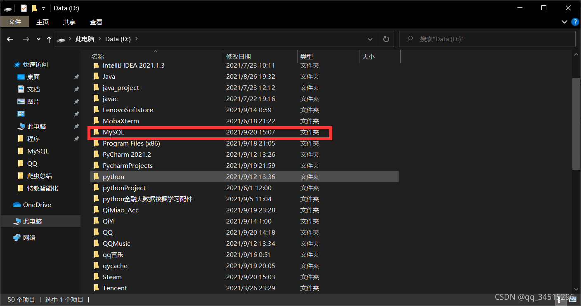Click Data (D:) breadcrumb in address bar
This screenshot has height=306, width=581.
(x=118, y=39)
